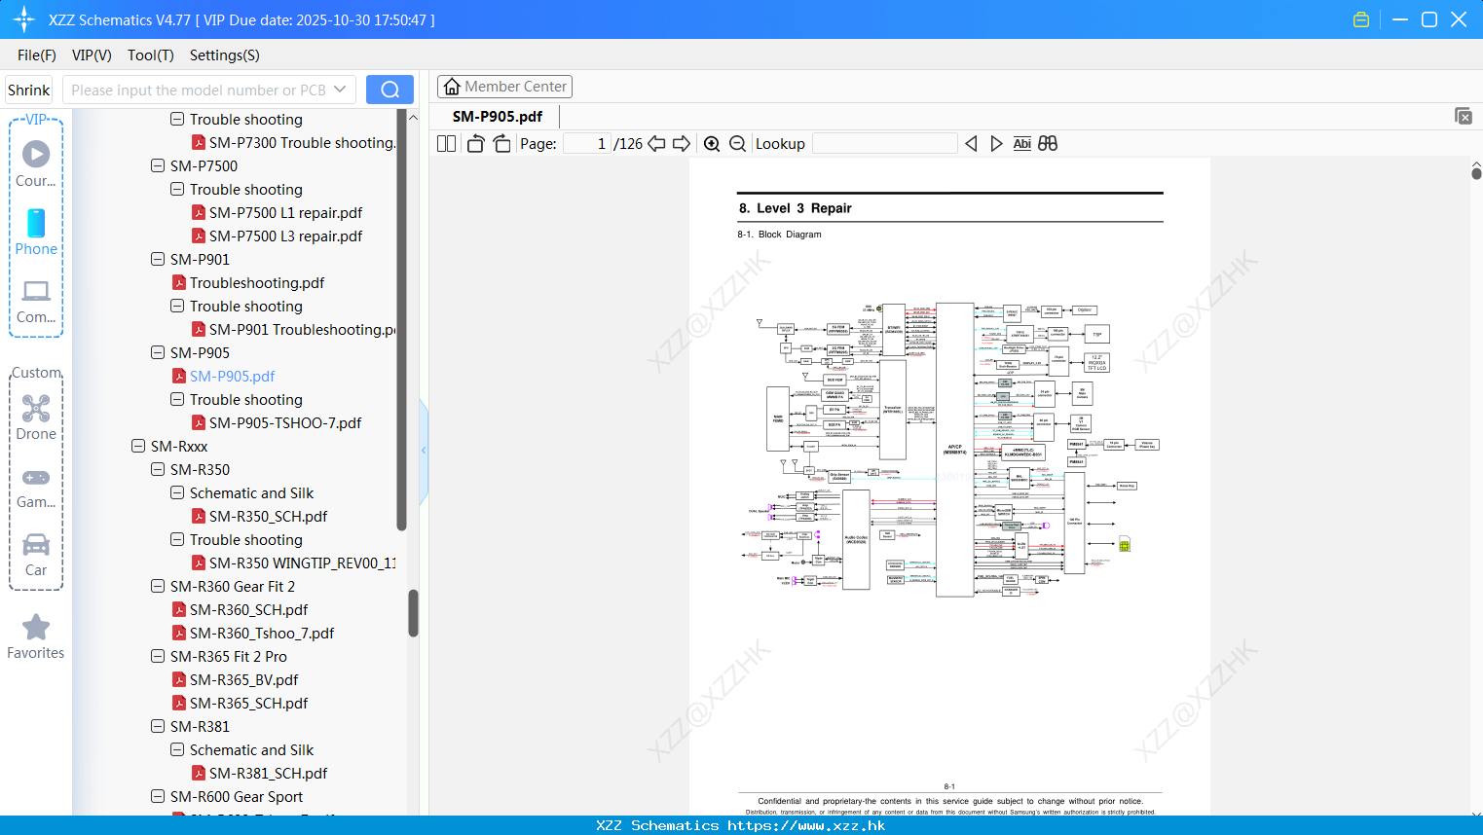Select the Computer category icon
This screenshot has width=1483, height=835.
click(36, 301)
